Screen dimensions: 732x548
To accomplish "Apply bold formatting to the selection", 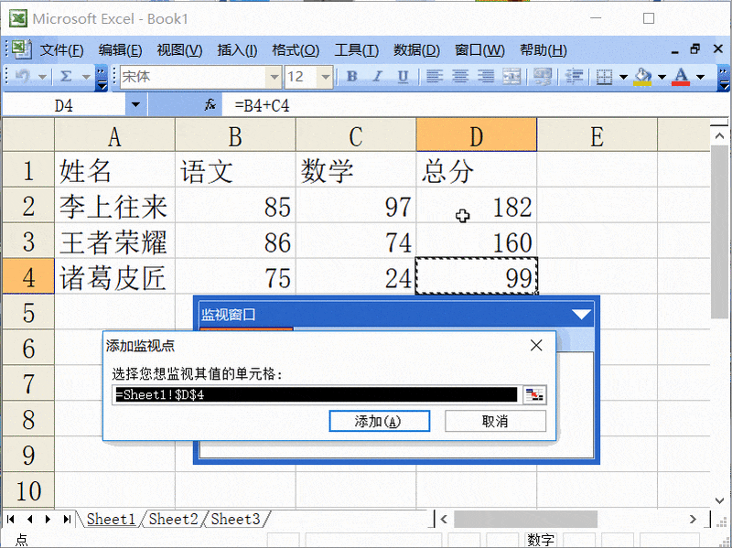I will point(350,77).
